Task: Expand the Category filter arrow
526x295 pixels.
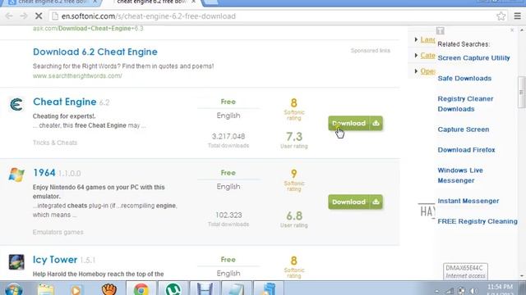Action: point(416,55)
